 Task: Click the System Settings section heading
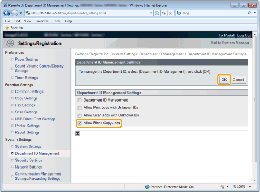pyautogui.click(x=19, y=140)
